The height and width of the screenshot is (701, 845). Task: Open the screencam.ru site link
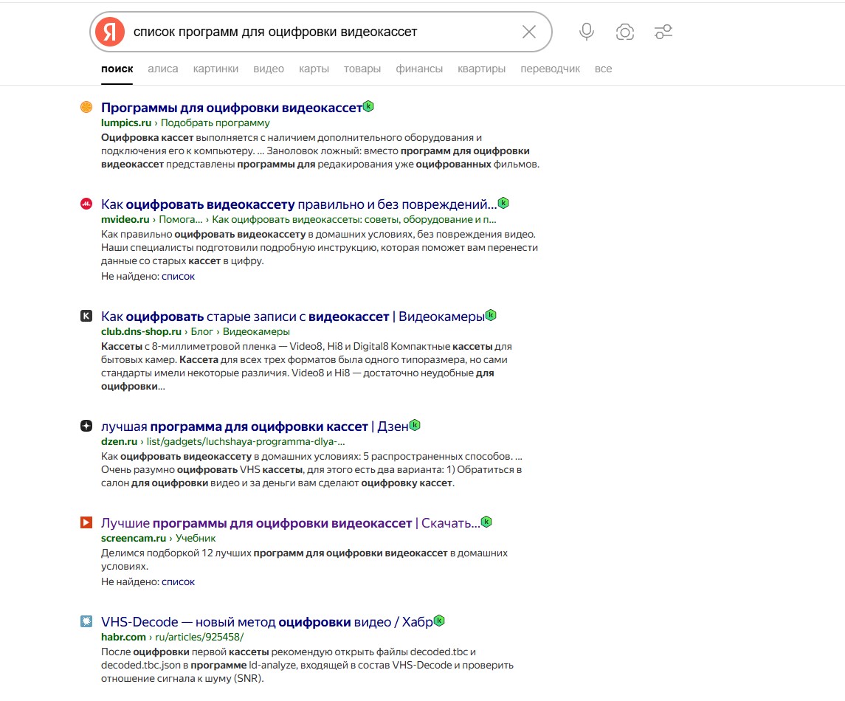(x=134, y=538)
